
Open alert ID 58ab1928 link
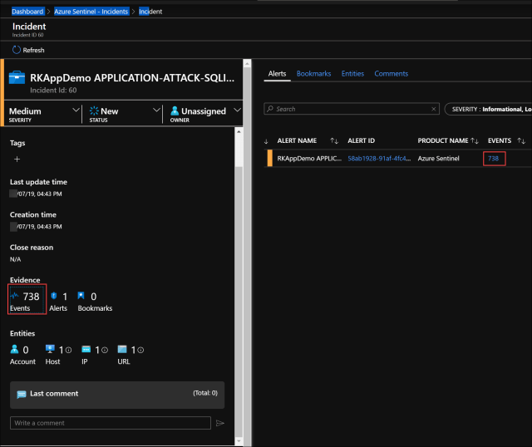coord(378,158)
